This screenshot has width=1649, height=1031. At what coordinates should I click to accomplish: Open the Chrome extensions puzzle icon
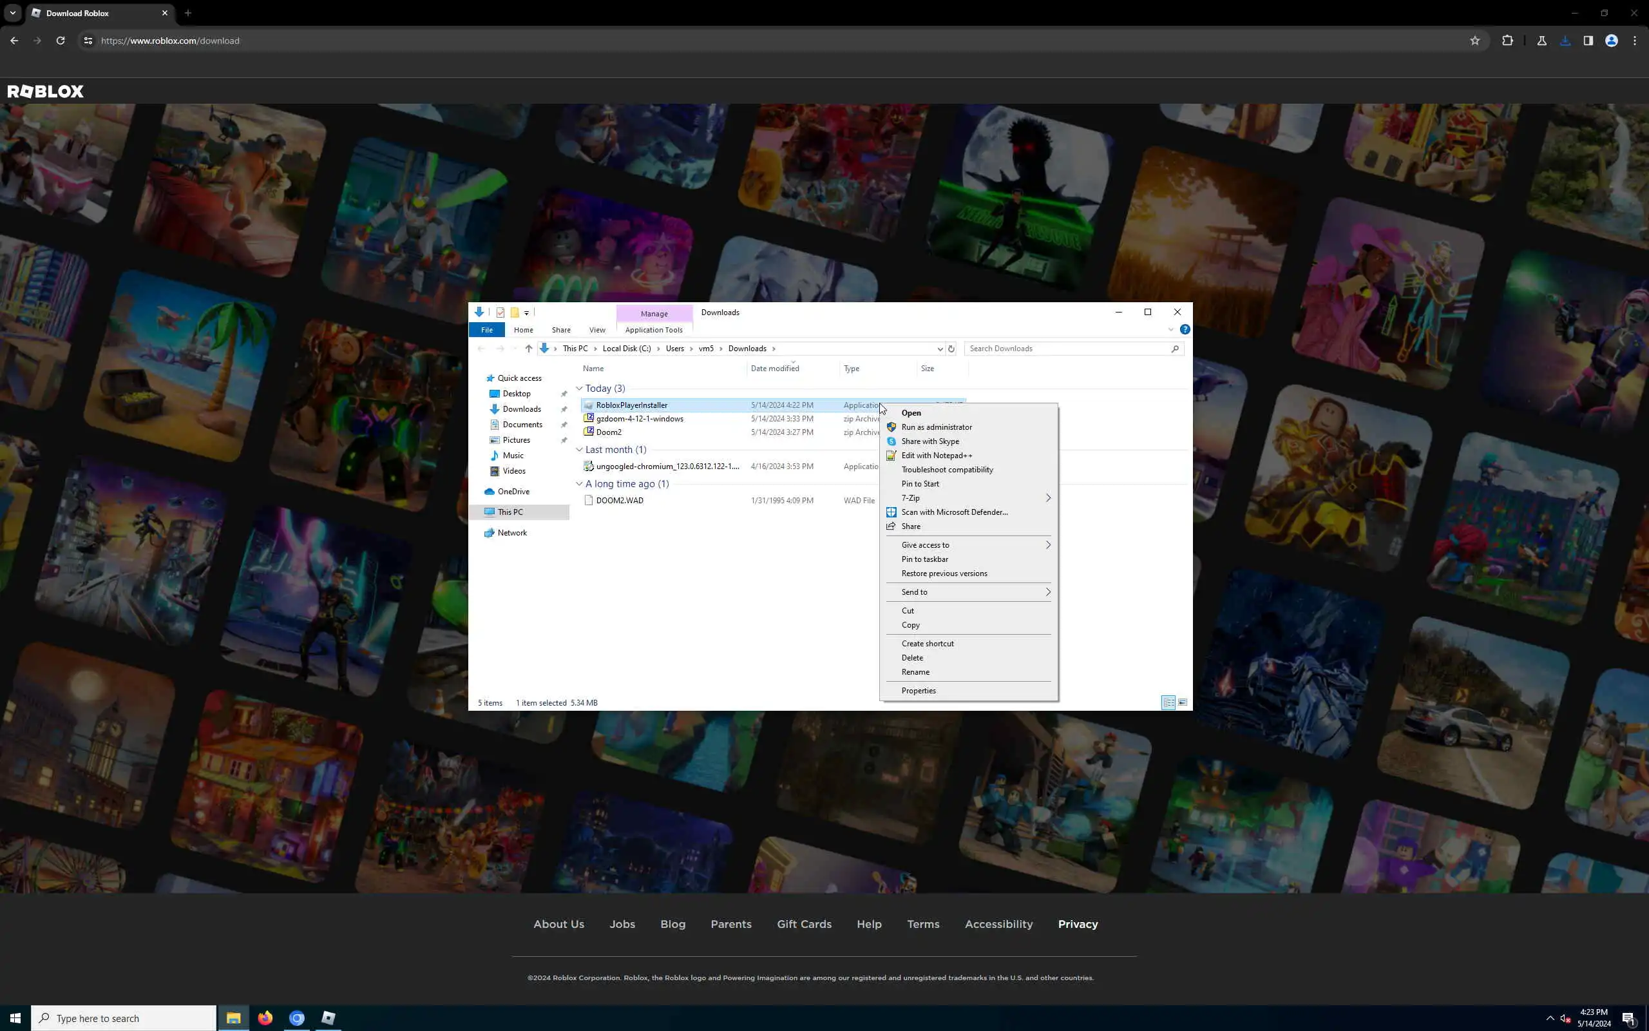[1507, 41]
